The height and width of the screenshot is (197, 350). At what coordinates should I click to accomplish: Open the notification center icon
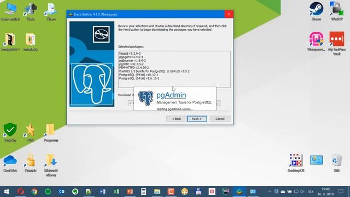point(341,192)
